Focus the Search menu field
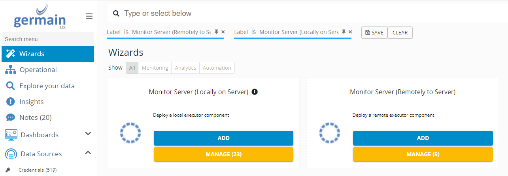The image size is (508, 176). (x=47, y=39)
